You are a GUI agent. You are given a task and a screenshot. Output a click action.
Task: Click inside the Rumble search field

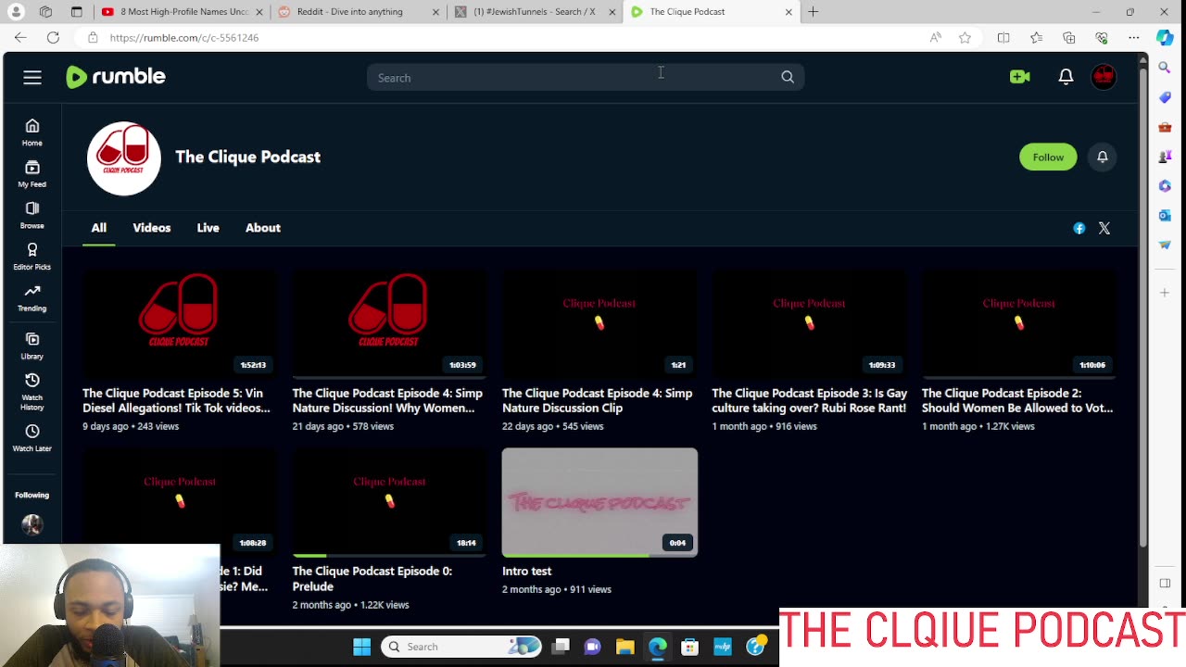point(574,78)
